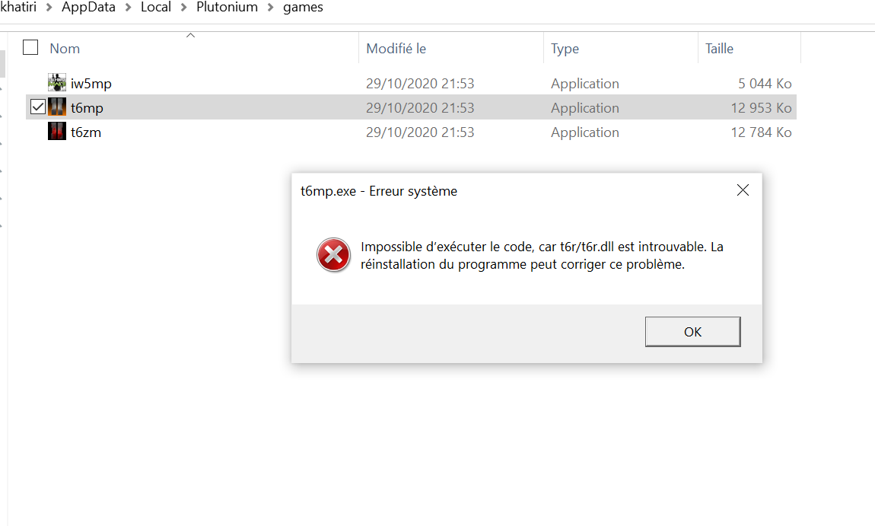
Task: Click the Type column header
Action: click(x=565, y=49)
